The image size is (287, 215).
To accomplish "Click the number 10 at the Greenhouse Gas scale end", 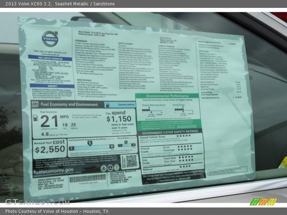I will pyautogui.click(x=112, y=146).
